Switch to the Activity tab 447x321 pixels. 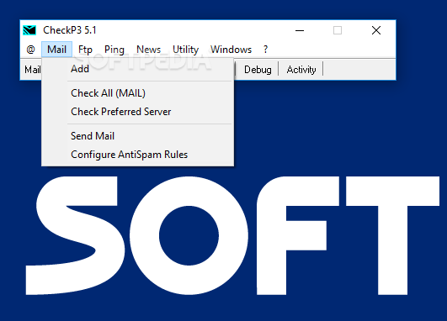click(301, 70)
